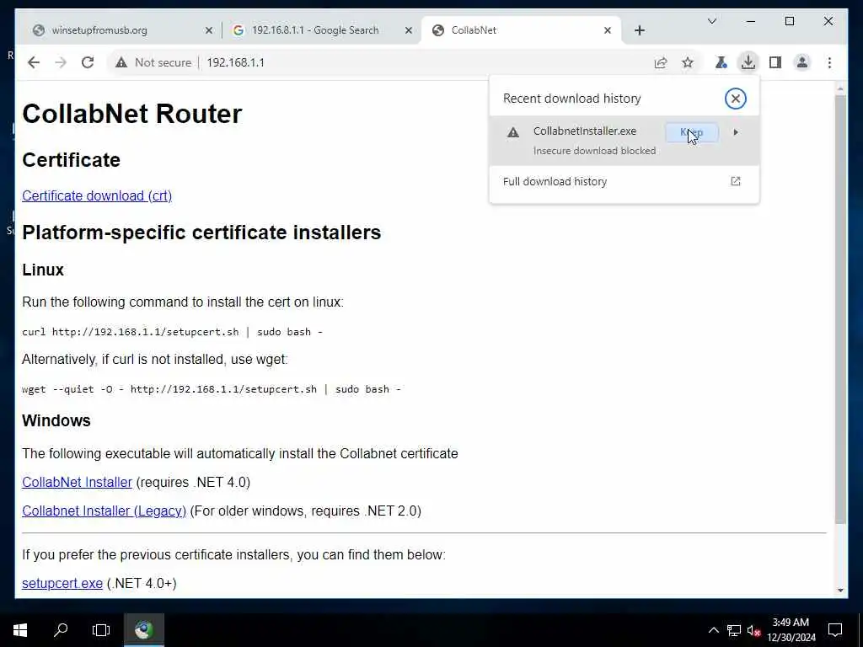863x647 pixels.
Task: Open the browser side panel
Action: tap(775, 62)
